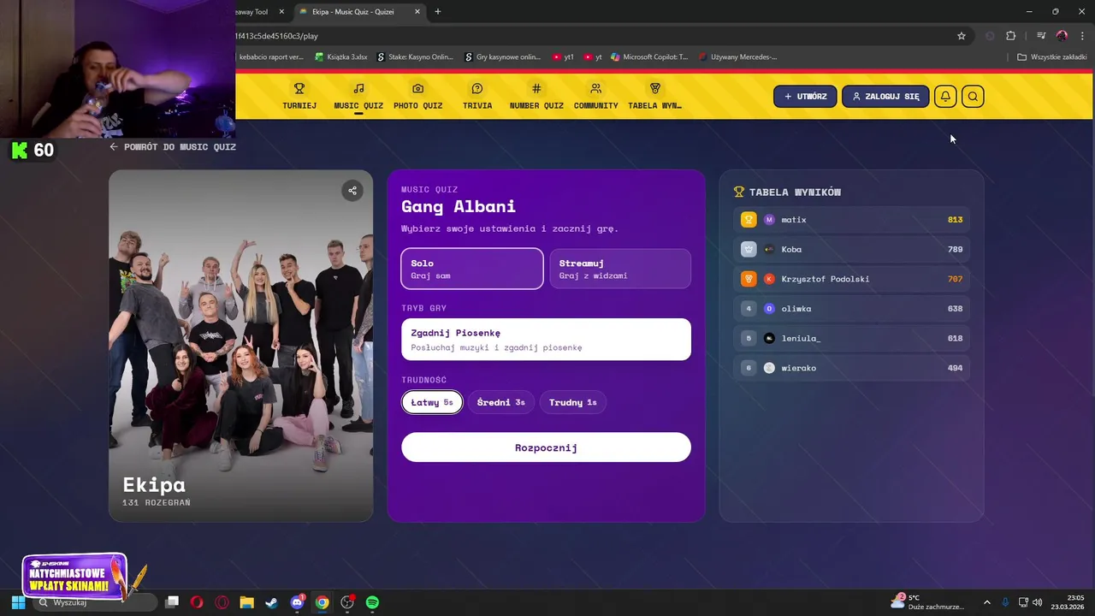
Task: Open the Gry kasynowe onlin... bookmark
Action: 503,57
